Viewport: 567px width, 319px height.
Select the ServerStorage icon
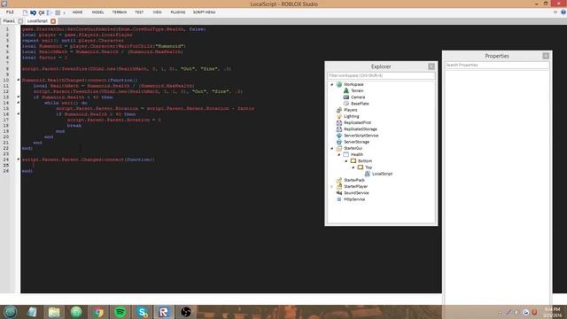[338, 142]
